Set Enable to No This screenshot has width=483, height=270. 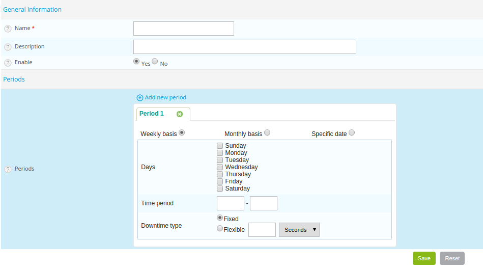click(x=155, y=61)
